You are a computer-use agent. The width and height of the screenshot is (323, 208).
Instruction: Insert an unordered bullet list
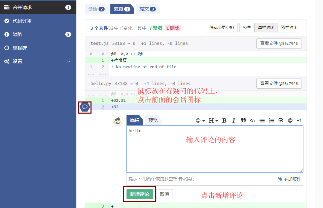(262, 121)
